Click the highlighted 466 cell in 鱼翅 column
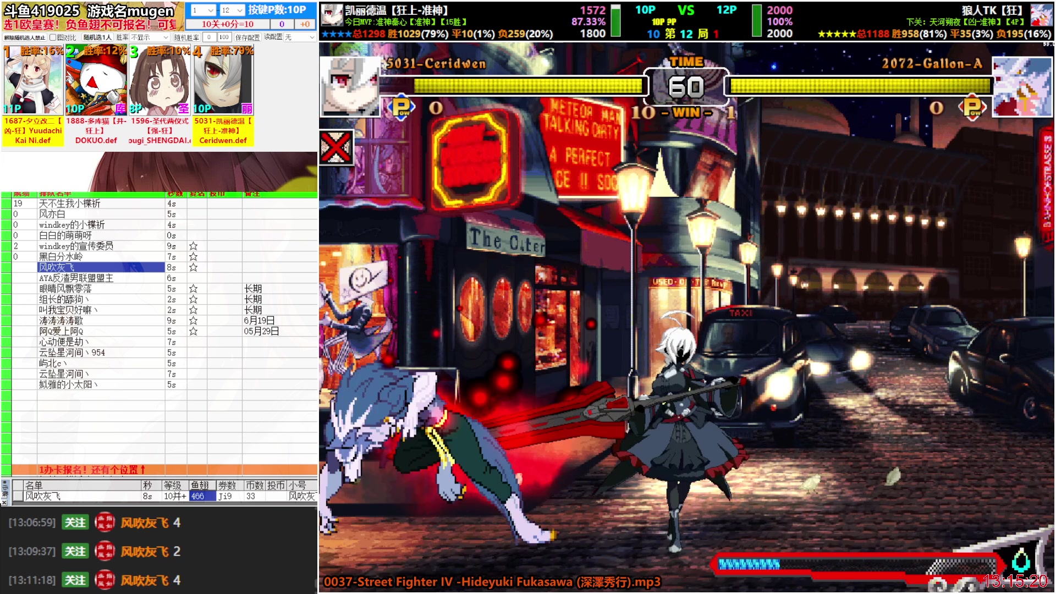 pos(202,496)
